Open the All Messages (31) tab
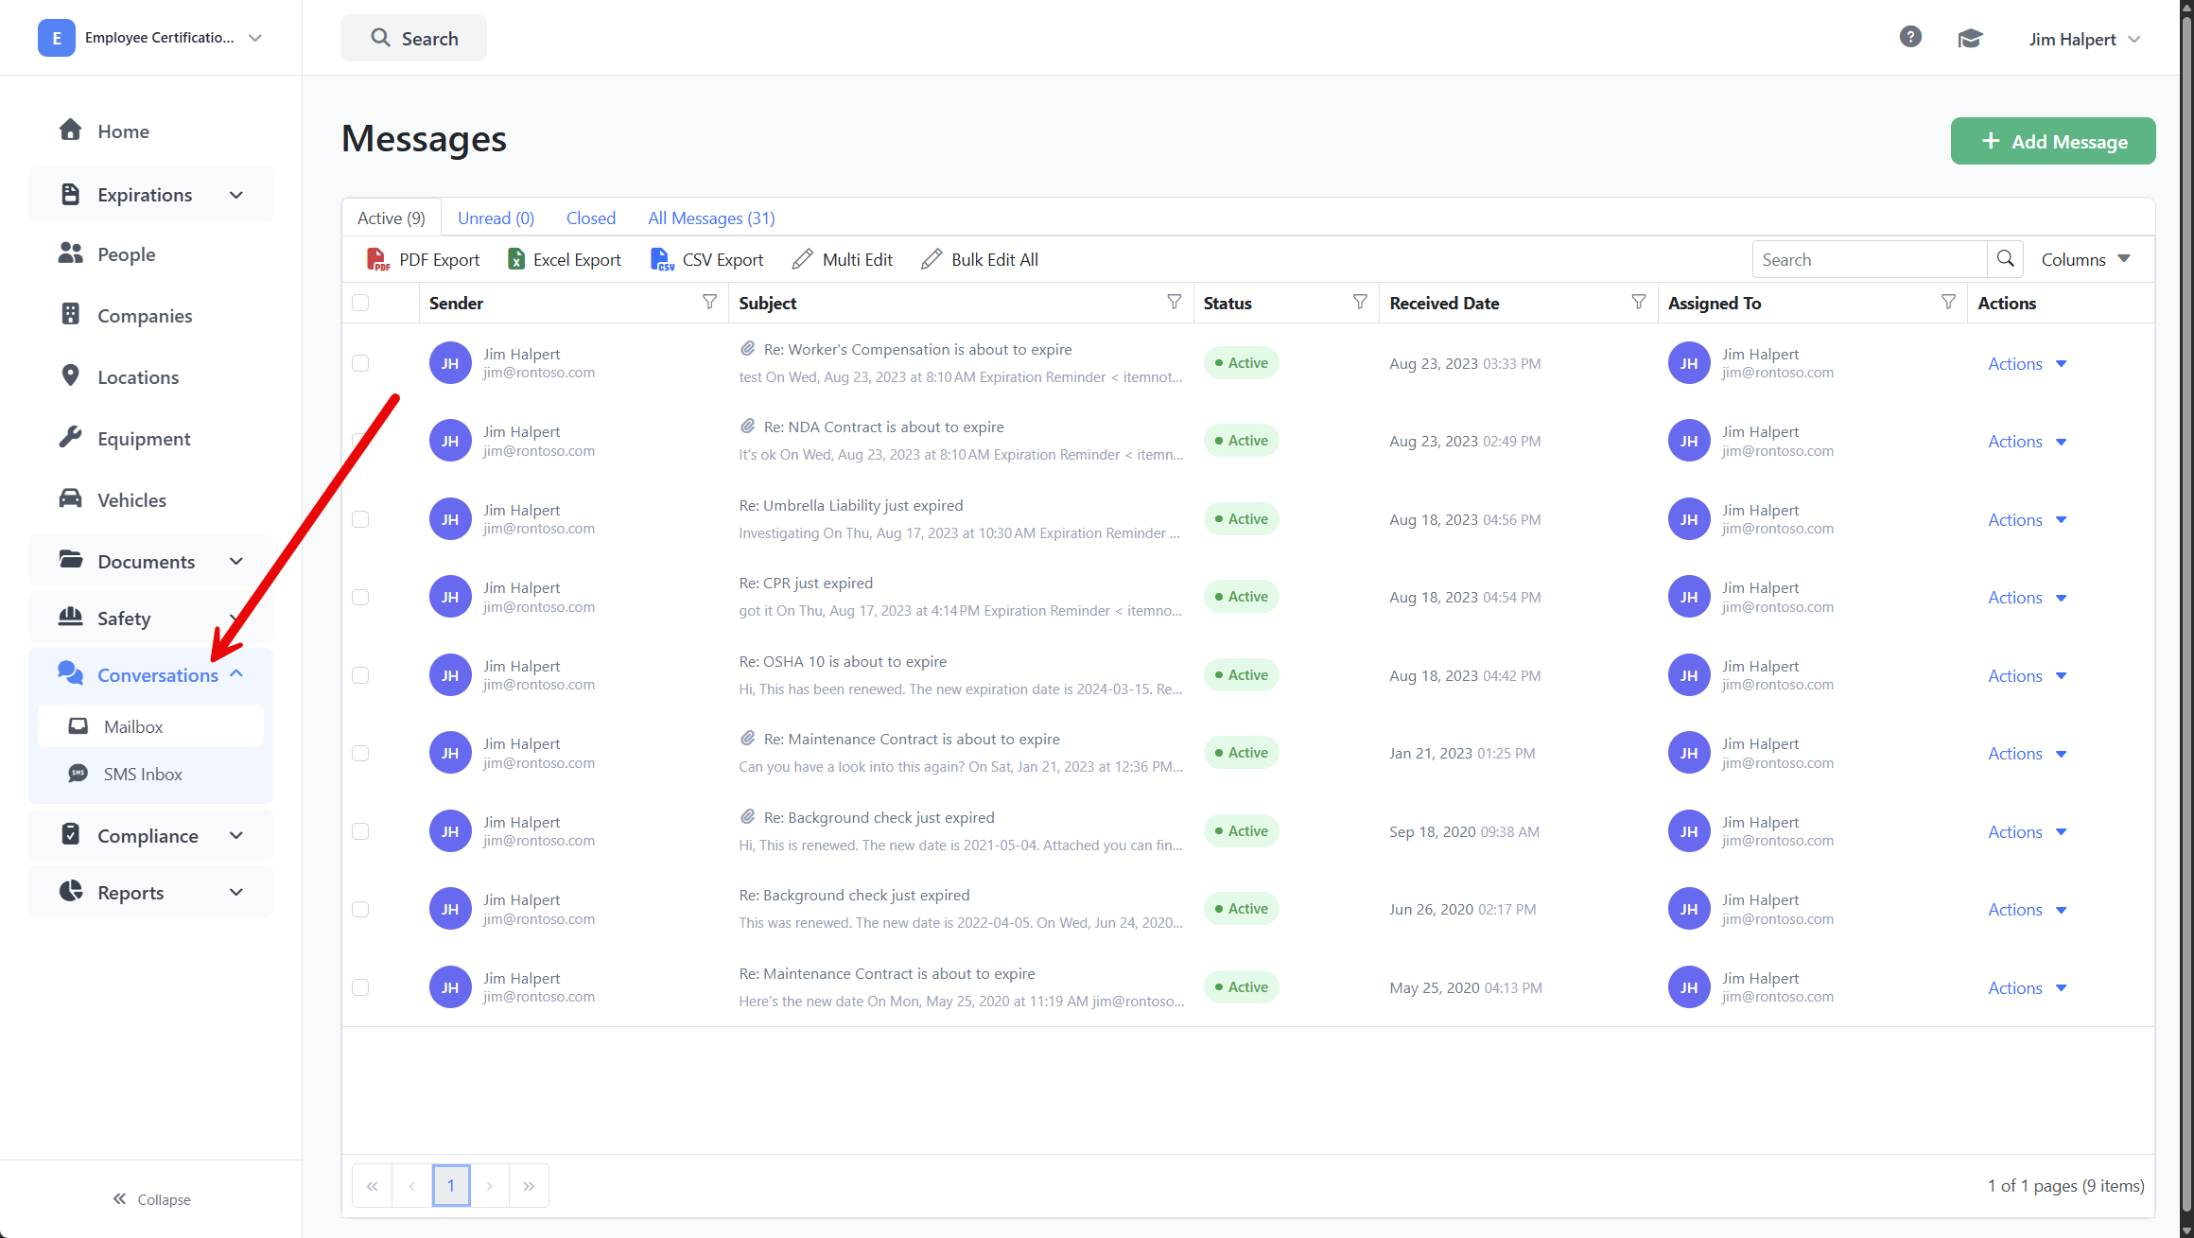This screenshot has height=1238, width=2194. [x=711, y=218]
